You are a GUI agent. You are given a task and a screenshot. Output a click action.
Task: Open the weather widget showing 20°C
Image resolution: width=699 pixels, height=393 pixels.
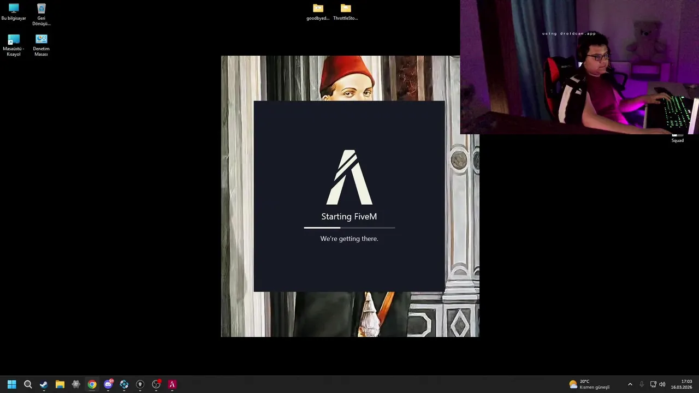pos(589,384)
